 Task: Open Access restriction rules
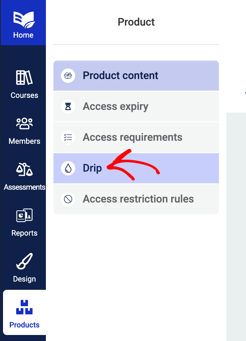tap(136, 199)
